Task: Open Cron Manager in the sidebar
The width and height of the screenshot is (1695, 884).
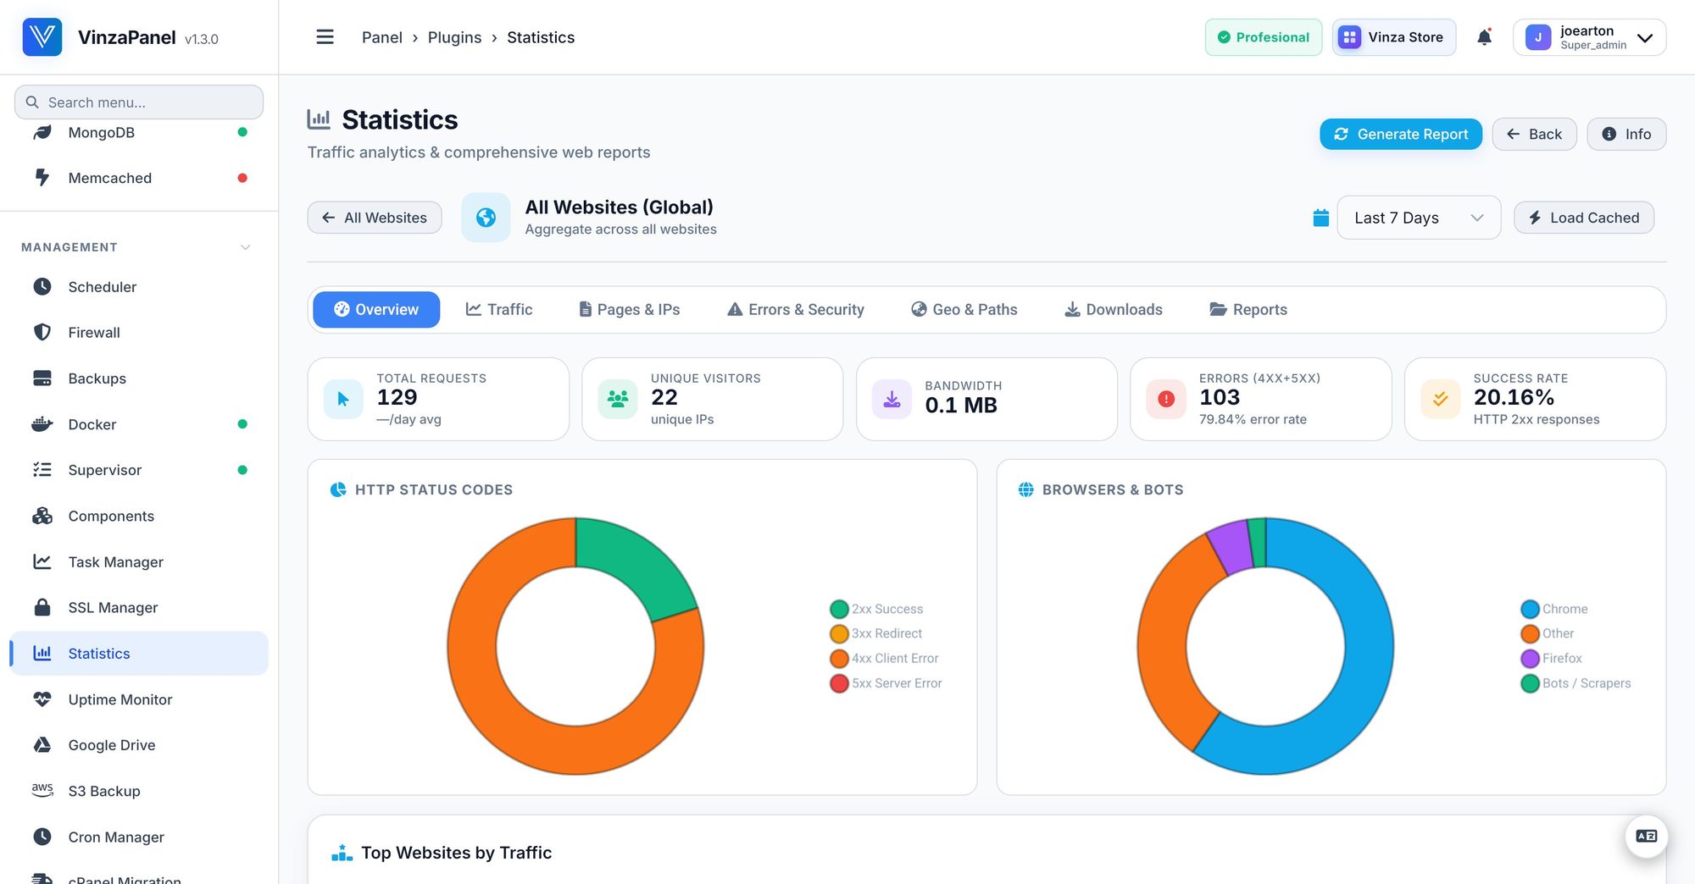Action: [x=139, y=837]
